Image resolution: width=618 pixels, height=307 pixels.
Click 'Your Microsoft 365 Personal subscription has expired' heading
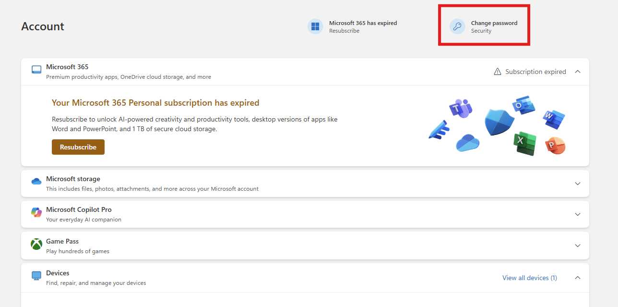coord(155,103)
